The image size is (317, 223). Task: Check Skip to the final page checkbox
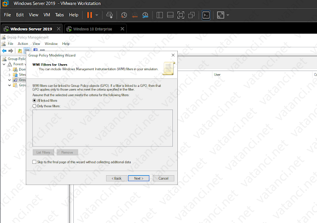(x=34, y=162)
